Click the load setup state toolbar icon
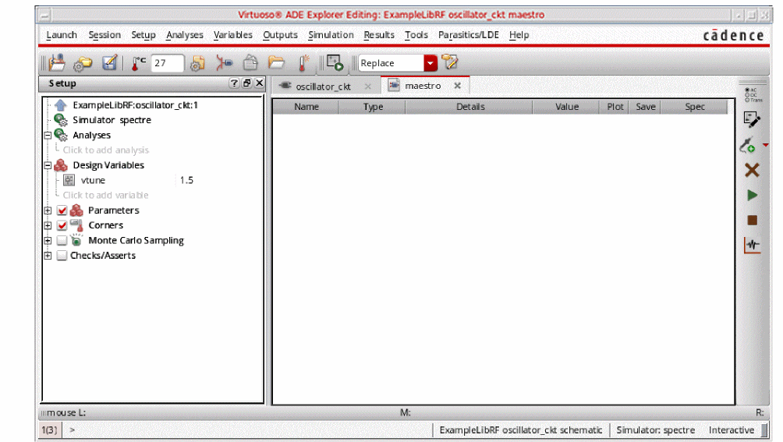Image resolution: width=783 pixels, height=442 pixels. [57, 63]
